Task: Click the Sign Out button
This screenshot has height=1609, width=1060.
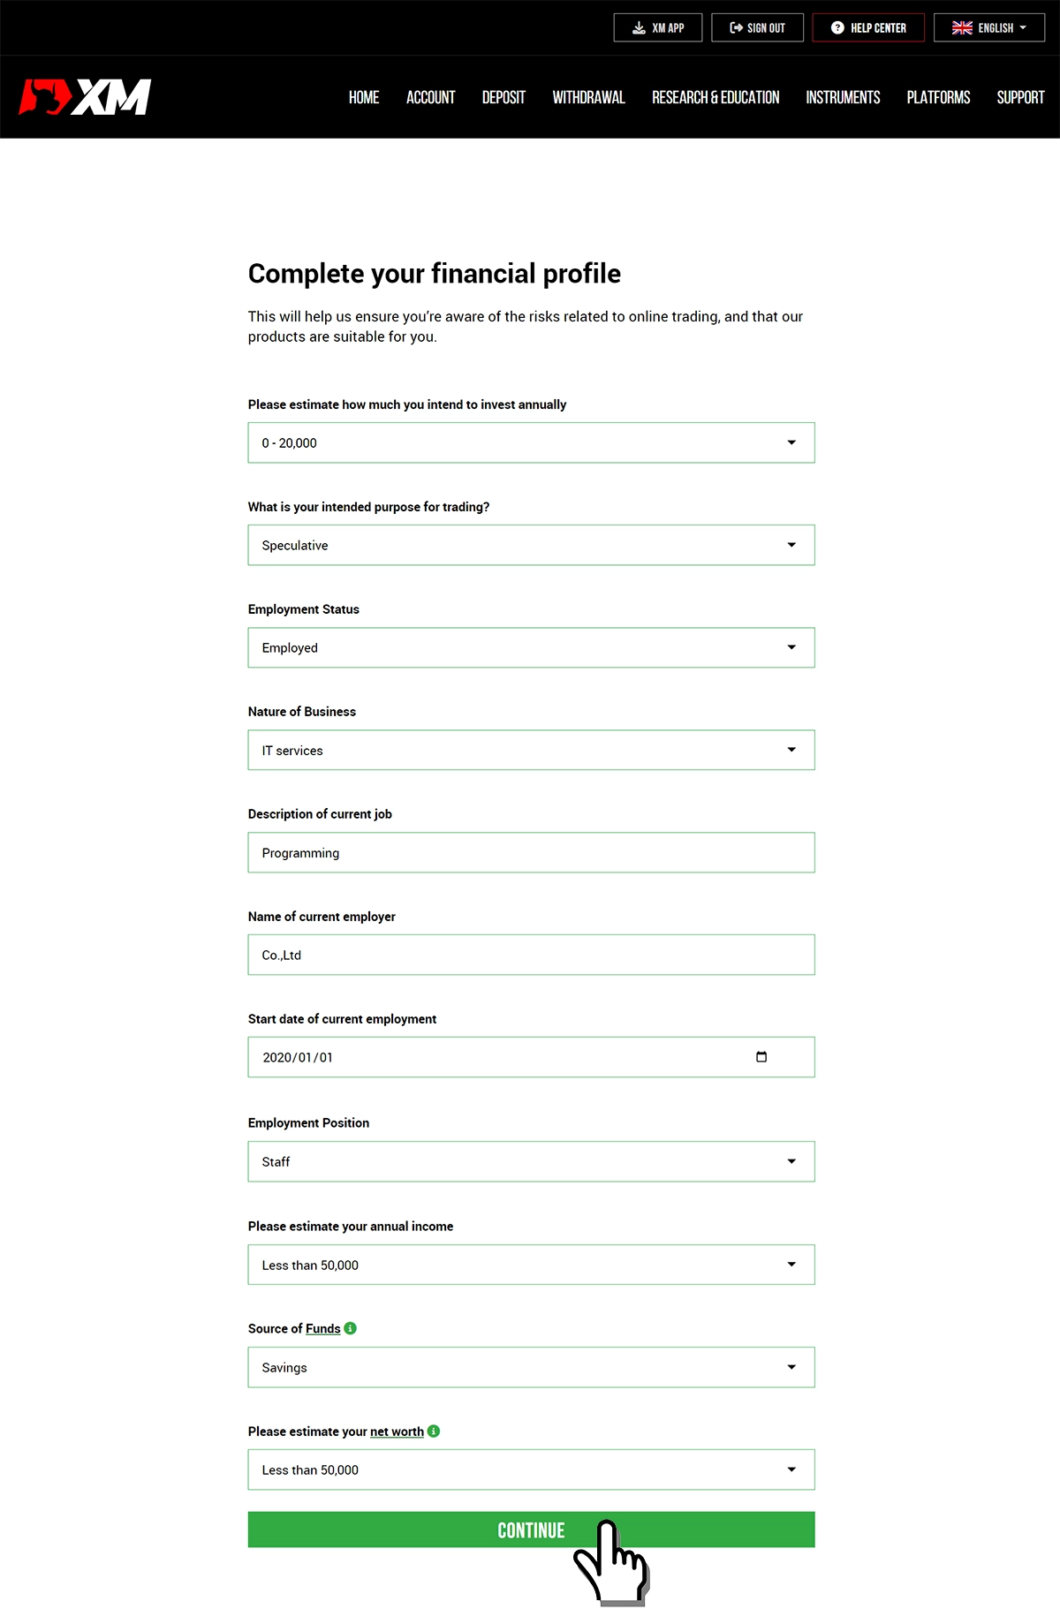Action: [758, 27]
